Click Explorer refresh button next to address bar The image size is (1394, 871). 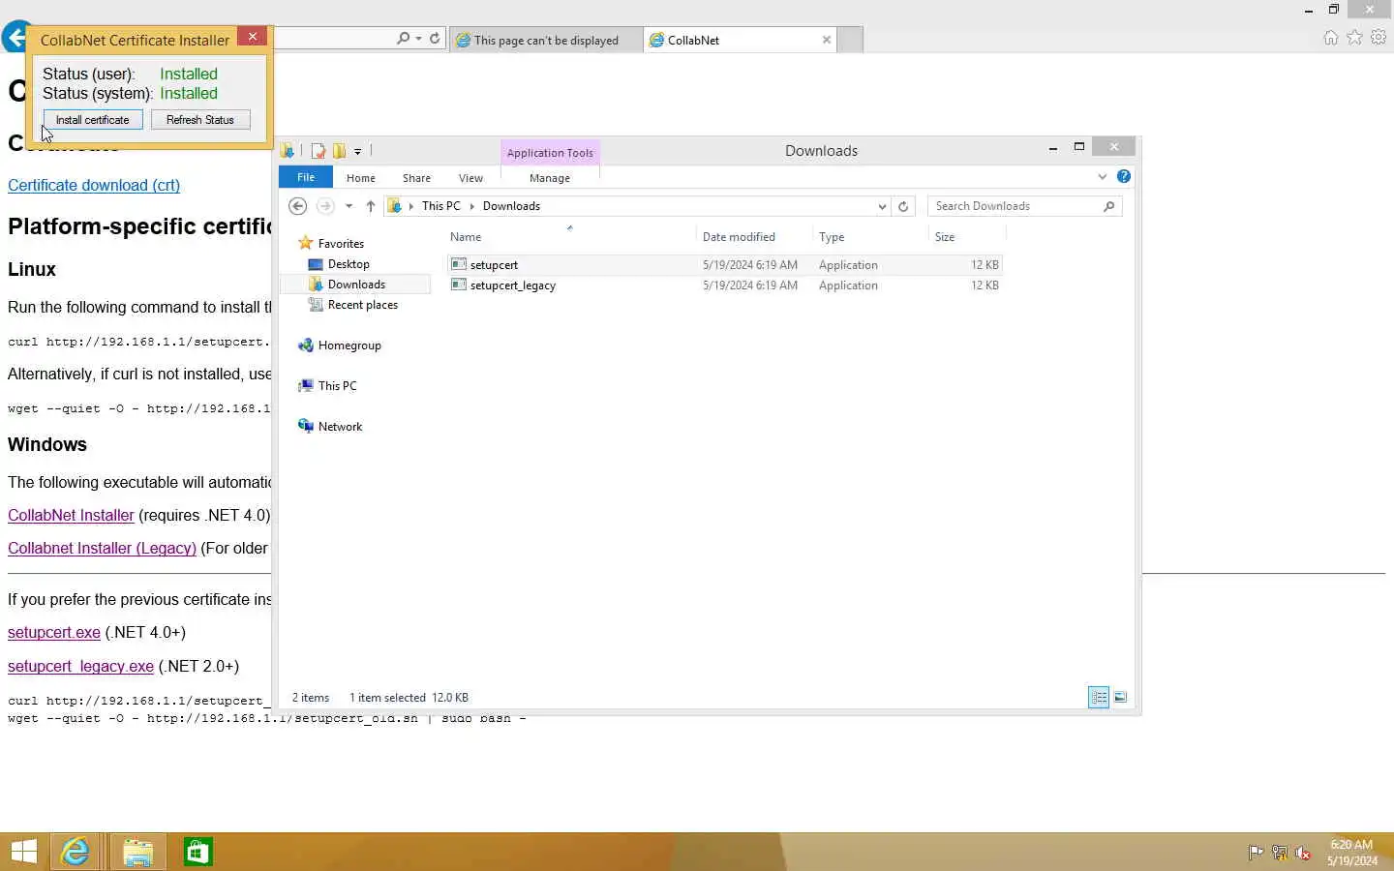(x=903, y=206)
